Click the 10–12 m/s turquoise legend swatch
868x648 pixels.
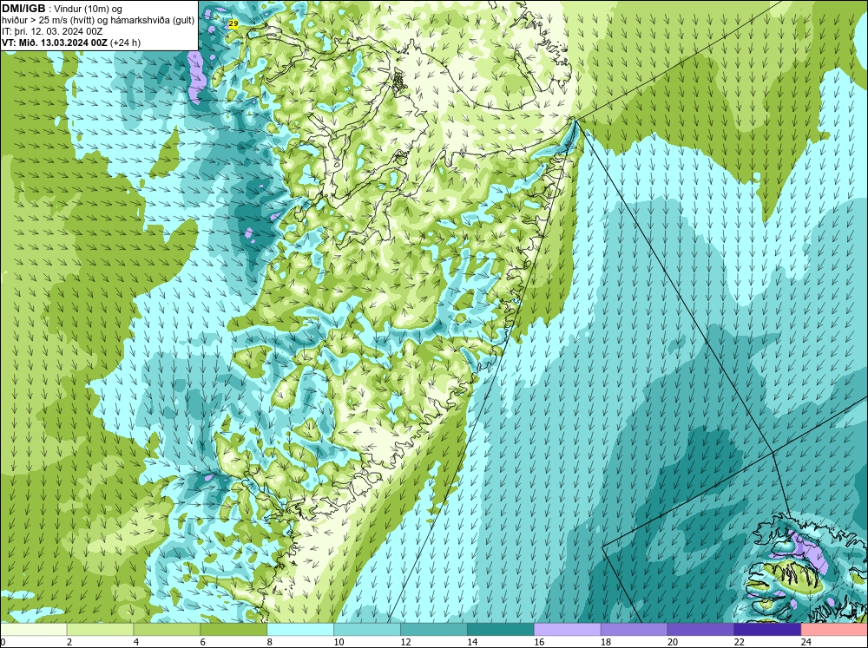click(x=367, y=630)
